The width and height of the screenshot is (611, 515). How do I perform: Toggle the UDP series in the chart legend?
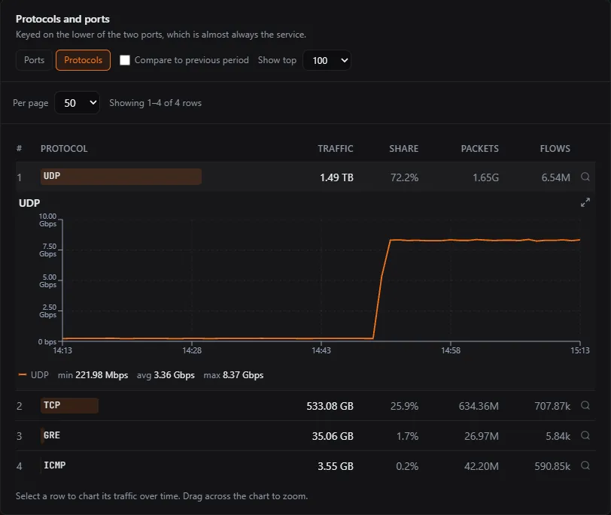(x=34, y=375)
